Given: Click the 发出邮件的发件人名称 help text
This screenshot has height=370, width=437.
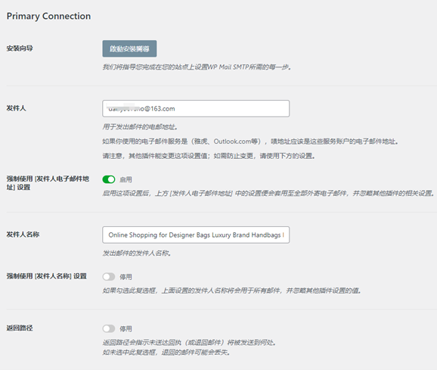Looking at the screenshot, I should click(137, 253).
